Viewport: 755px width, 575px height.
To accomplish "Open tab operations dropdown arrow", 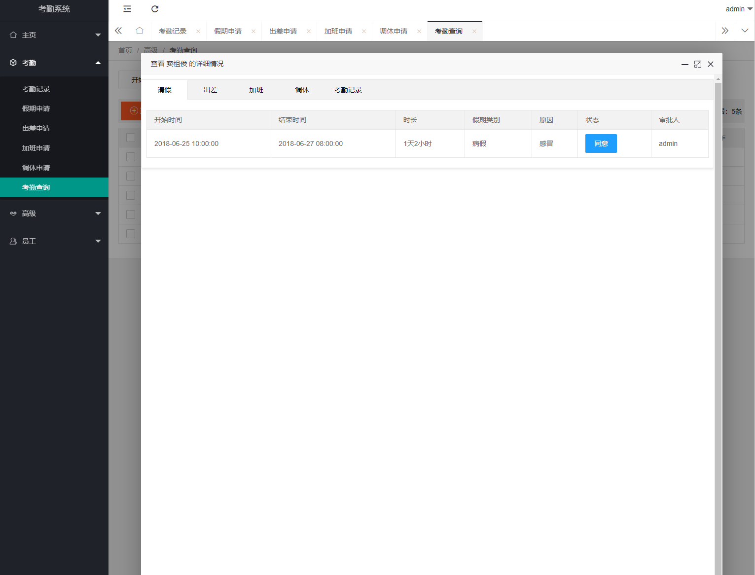I will pyautogui.click(x=745, y=31).
